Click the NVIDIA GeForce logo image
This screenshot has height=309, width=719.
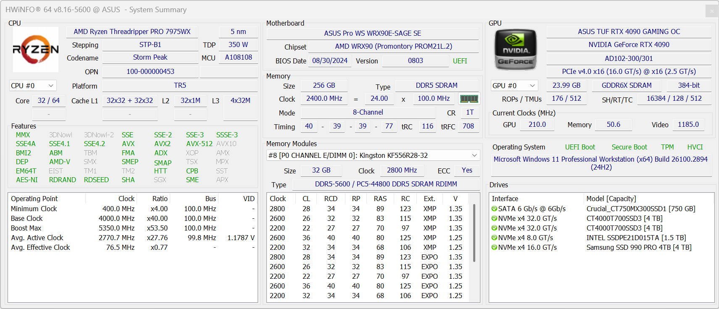[516, 50]
